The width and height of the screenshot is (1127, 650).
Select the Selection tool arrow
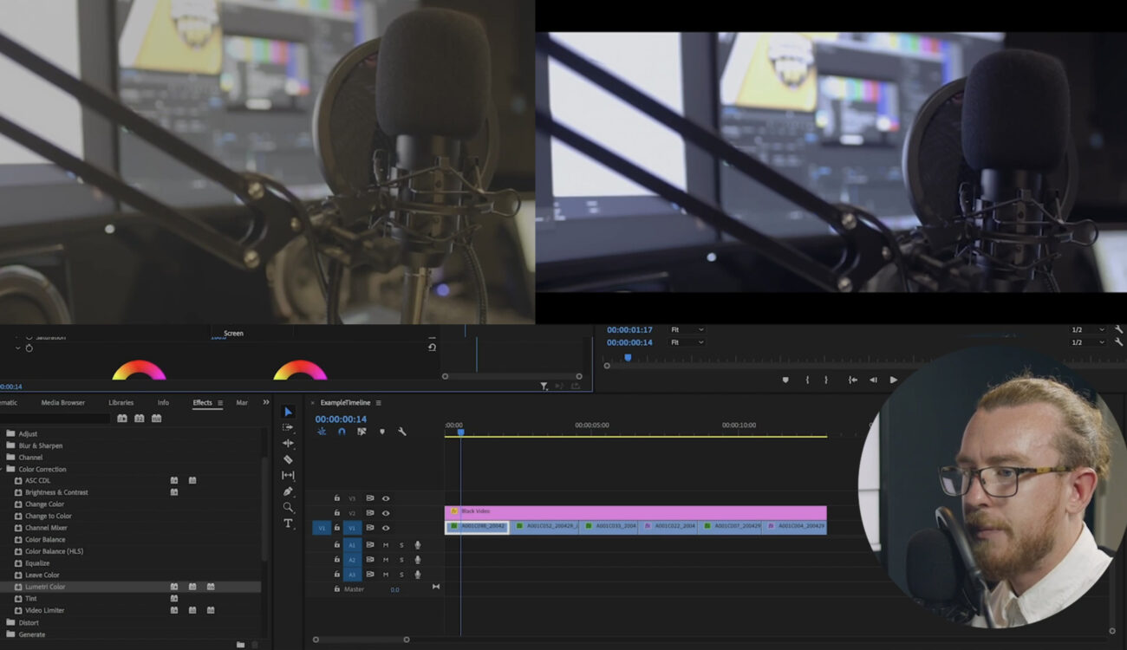click(289, 412)
